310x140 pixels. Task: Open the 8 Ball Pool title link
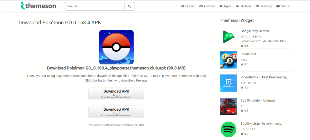pos(248,54)
